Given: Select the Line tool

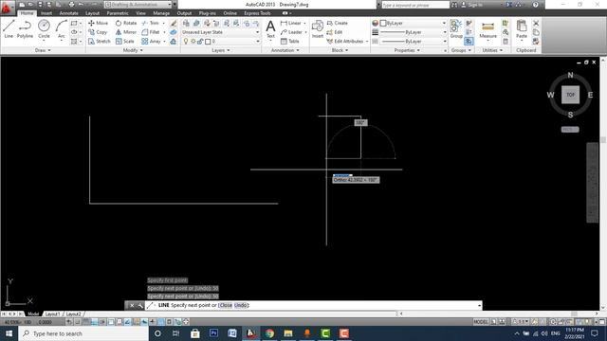Looking at the screenshot, I should (9, 29).
